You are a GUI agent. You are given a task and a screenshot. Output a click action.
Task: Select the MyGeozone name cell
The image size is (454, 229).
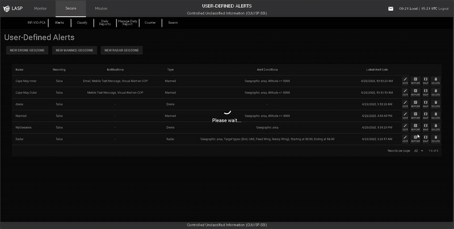(23, 127)
